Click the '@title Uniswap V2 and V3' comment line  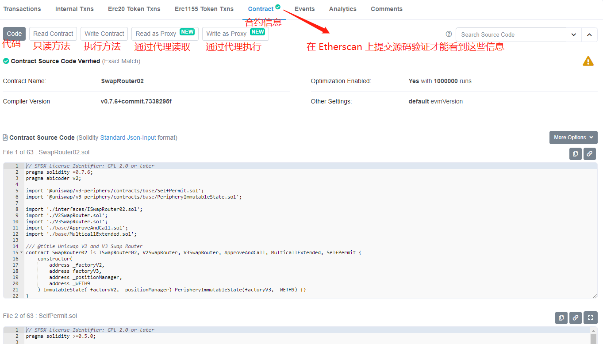point(84,246)
